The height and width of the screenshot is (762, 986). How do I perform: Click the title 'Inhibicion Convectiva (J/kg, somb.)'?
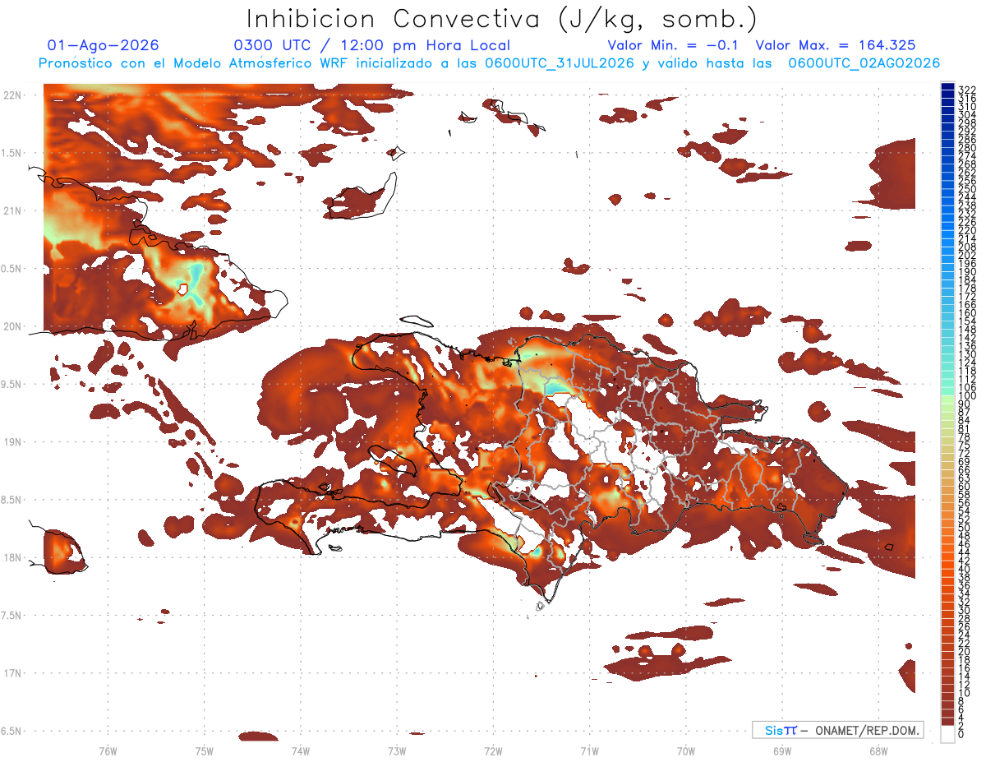click(x=502, y=19)
